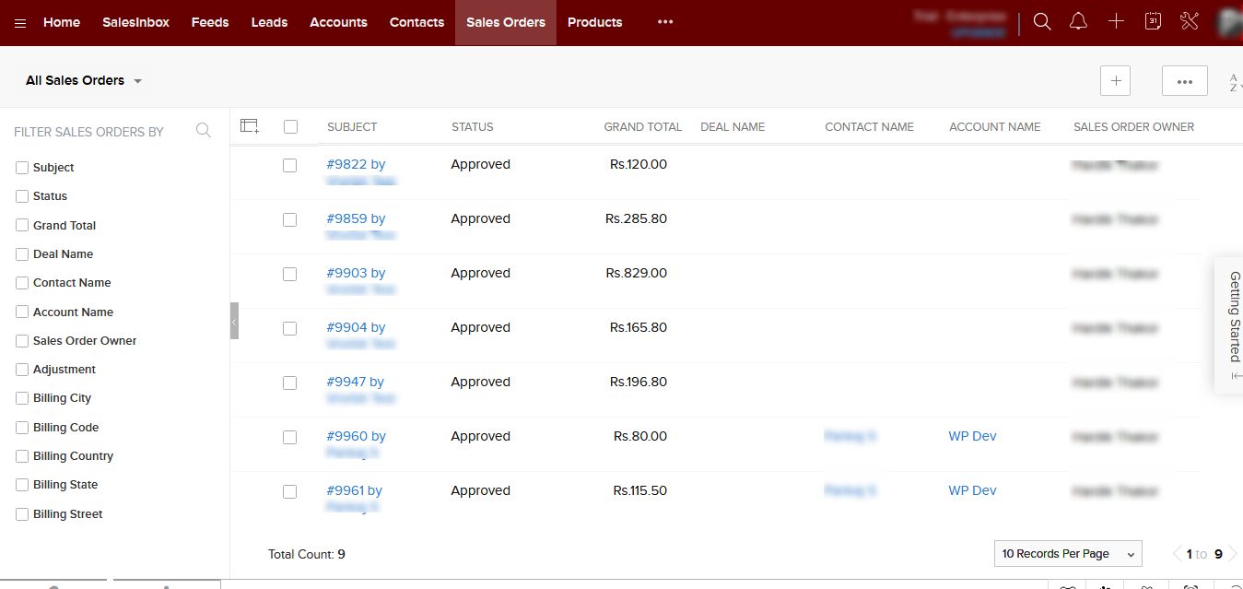This screenshot has height=589, width=1243.
Task: Tick the Status filter checkbox
Action: pos(22,195)
